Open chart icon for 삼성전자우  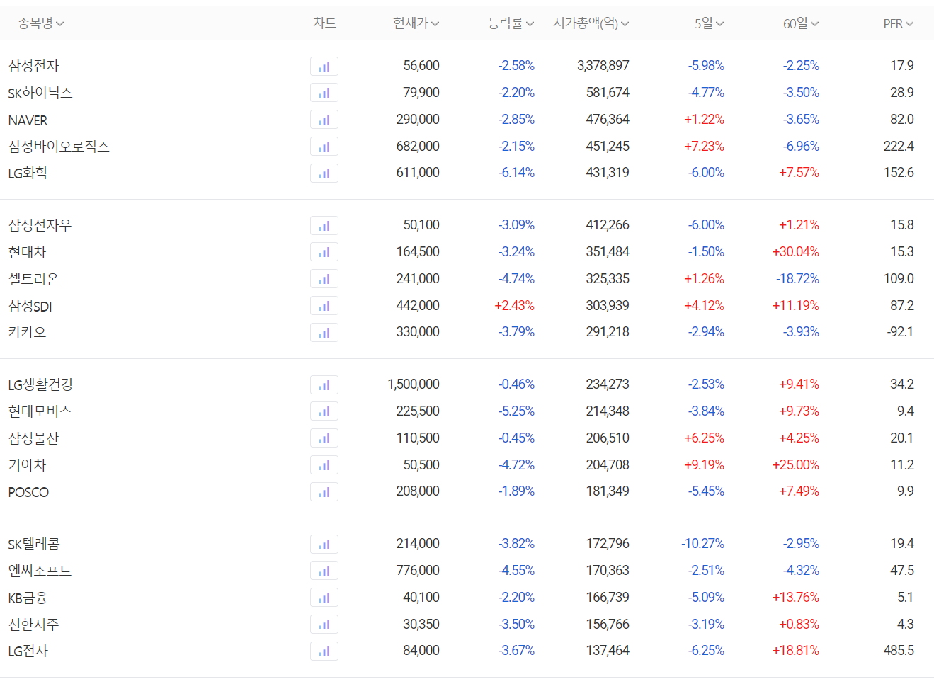coord(324,226)
